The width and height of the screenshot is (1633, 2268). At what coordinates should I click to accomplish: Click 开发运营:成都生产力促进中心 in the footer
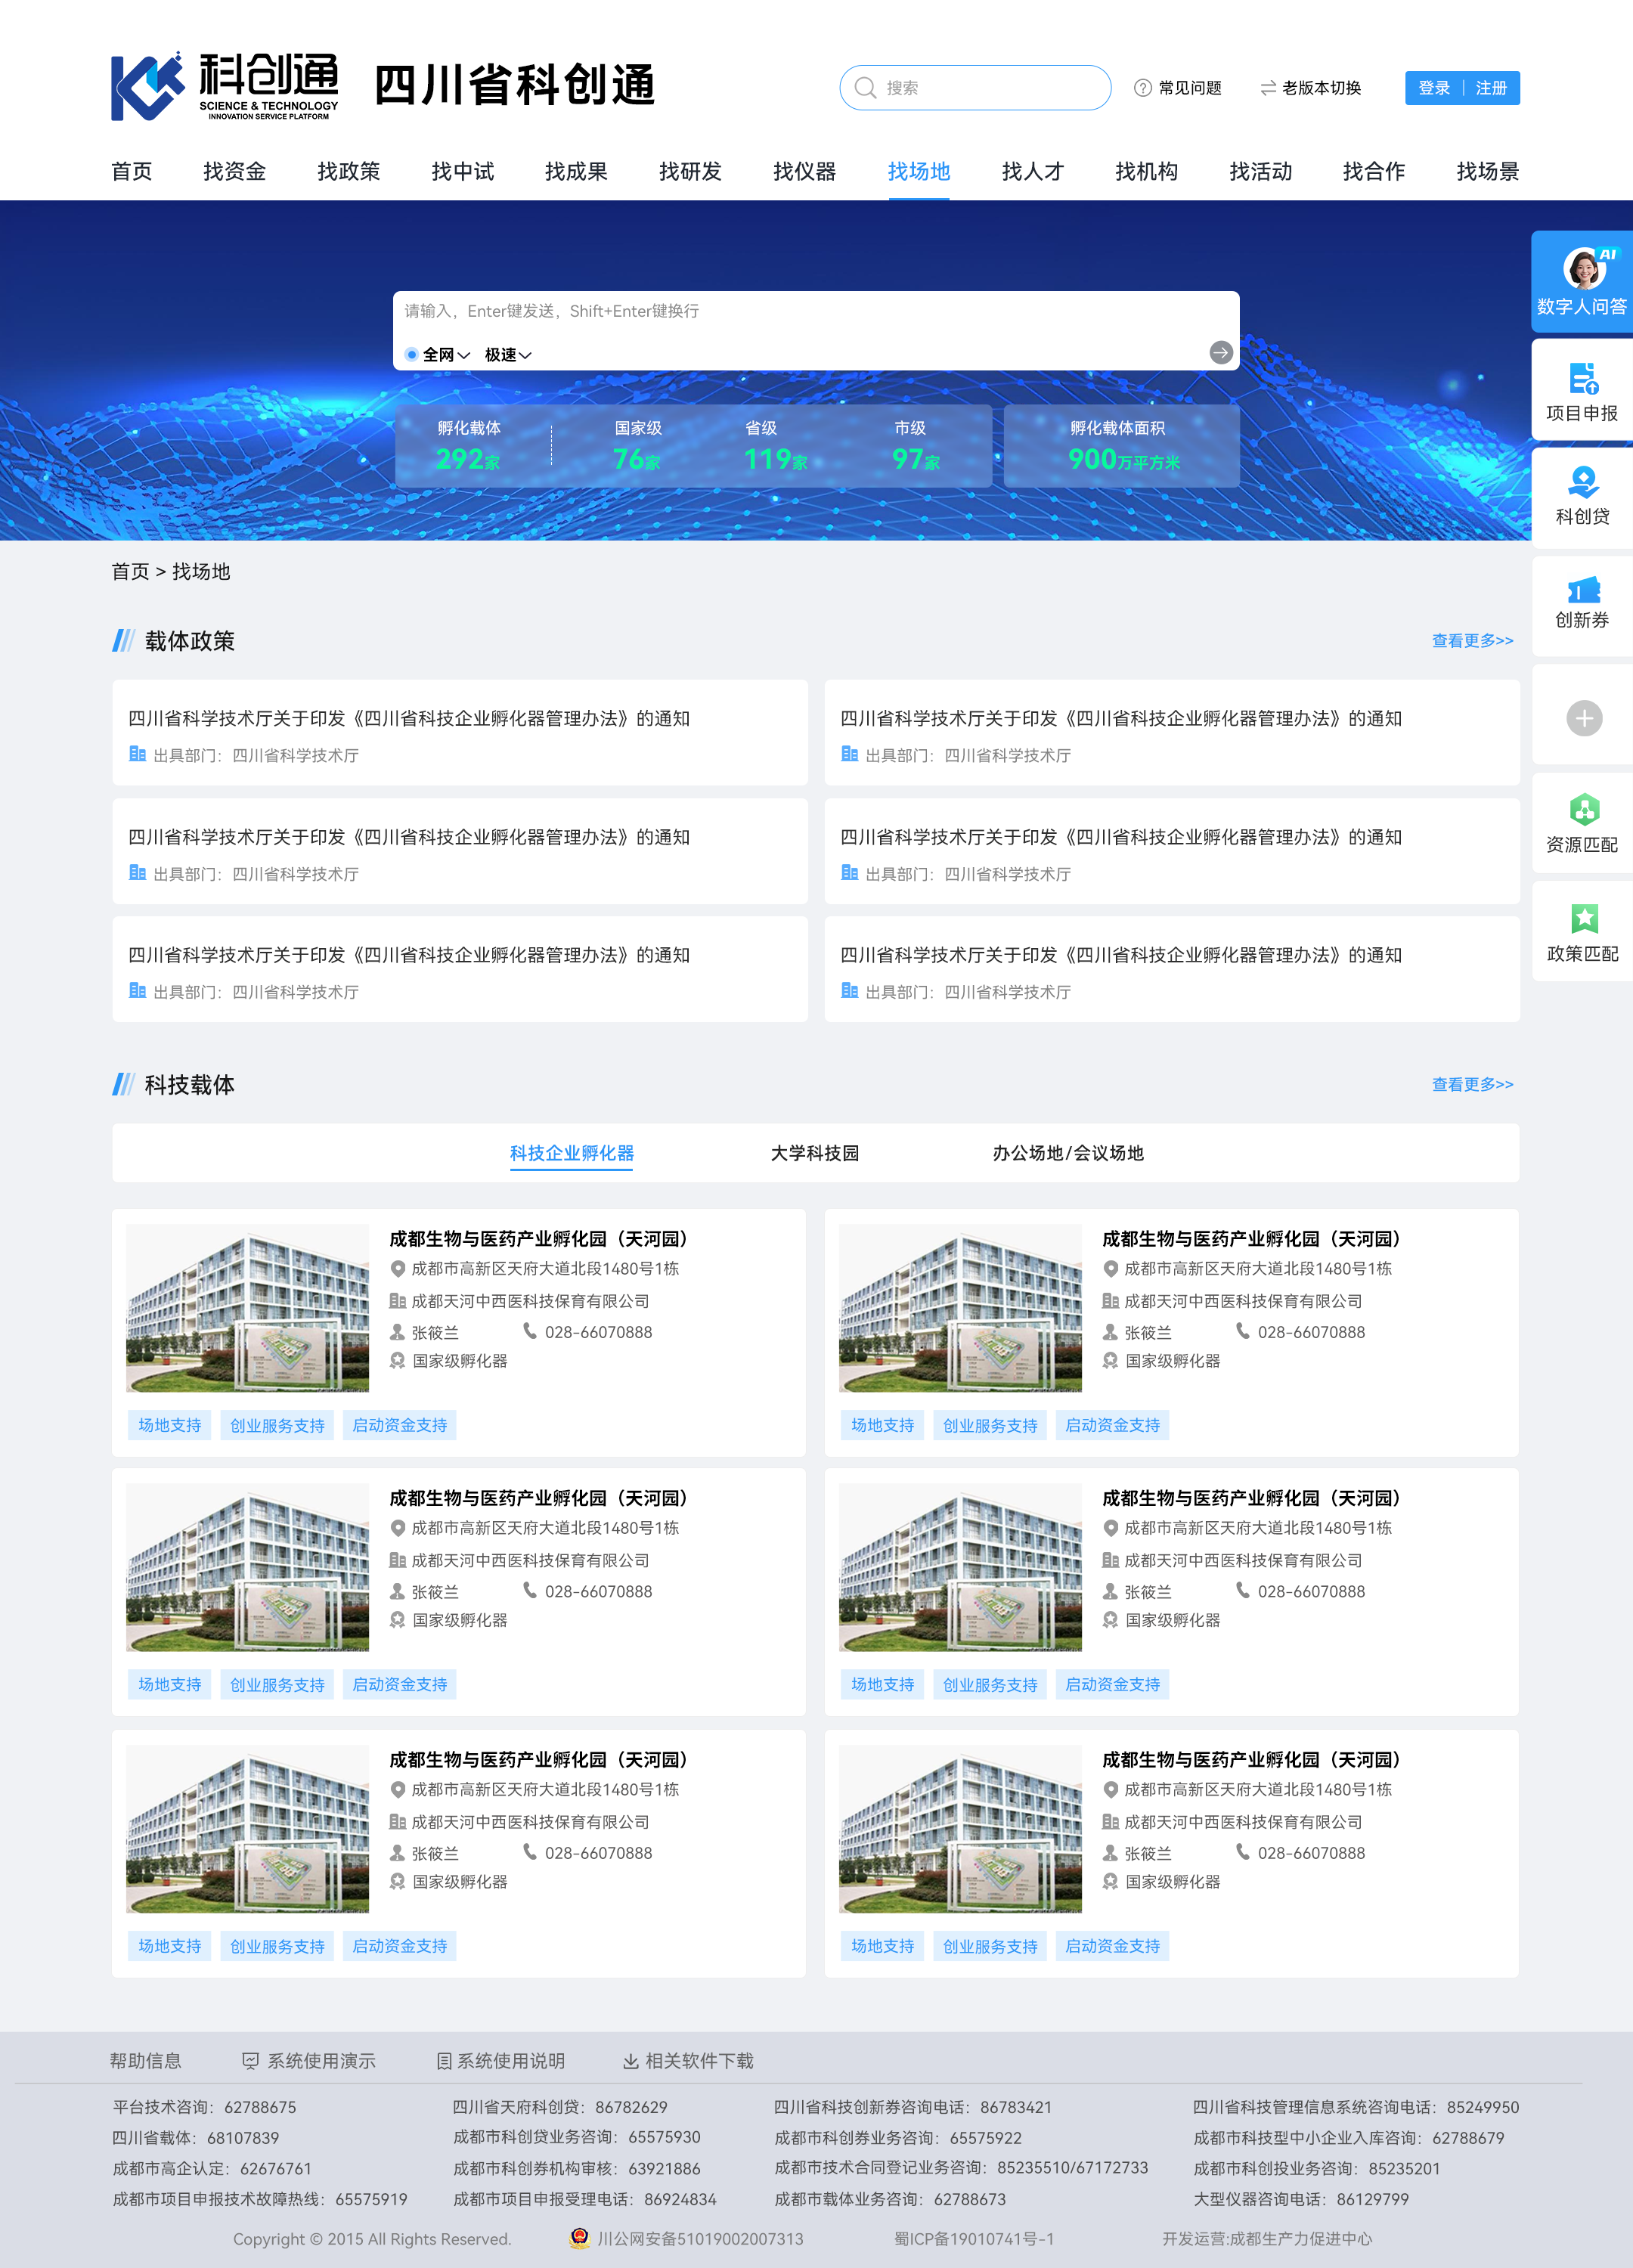[1267, 2239]
